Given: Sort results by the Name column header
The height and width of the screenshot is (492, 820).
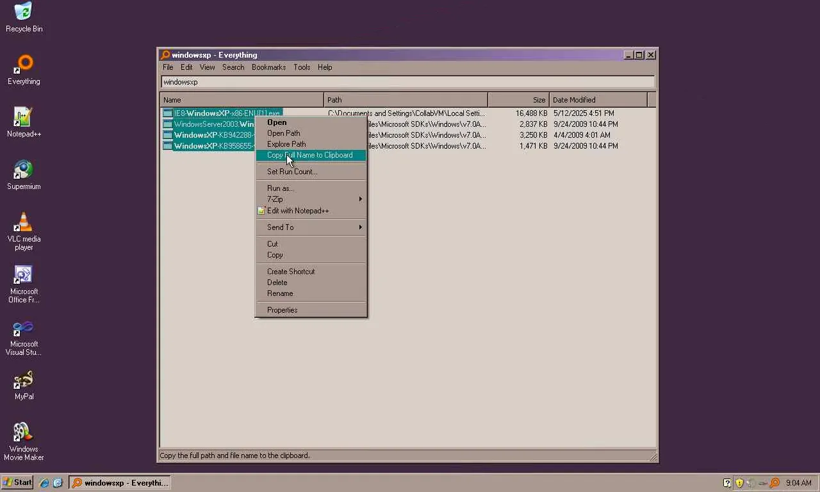Looking at the screenshot, I should (242, 100).
